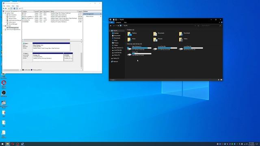This screenshot has width=260, height=146.
Task: Open Opera browser desktop shortcut
Action: pyautogui.click(x=4, y=84)
